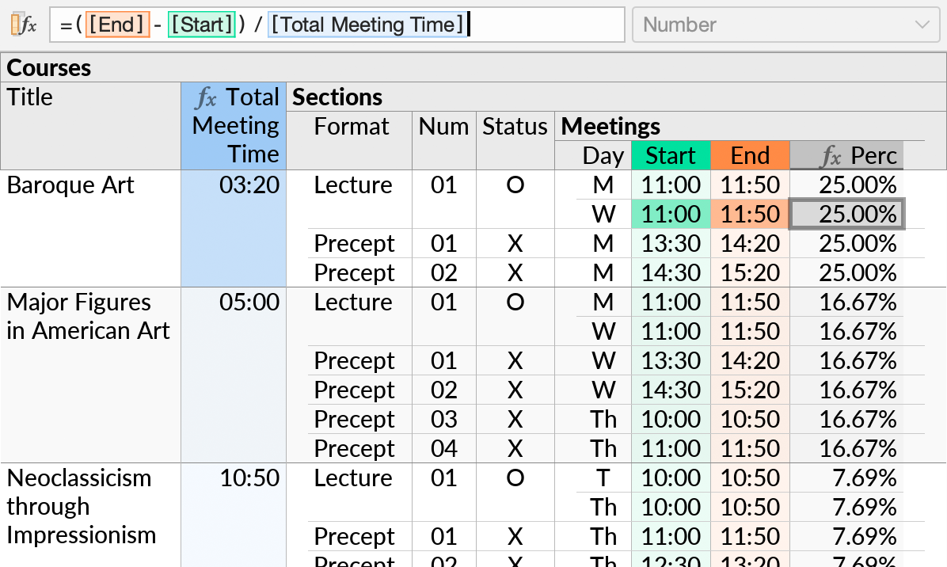
Task: Click the [End] token in the formula
Action: tap(117, 25)
